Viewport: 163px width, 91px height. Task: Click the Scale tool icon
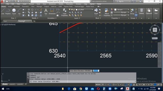coord(32,15)
